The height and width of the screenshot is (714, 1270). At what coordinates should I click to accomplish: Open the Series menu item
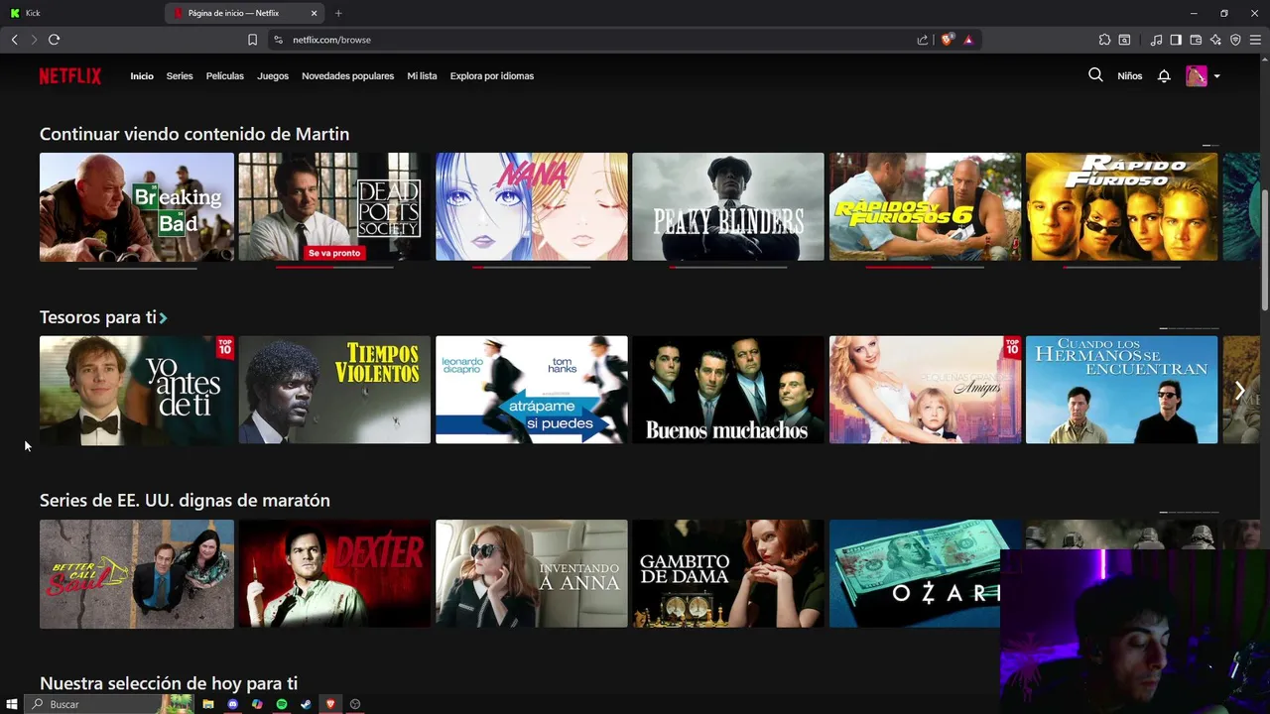pyautogui.click(x=180, y=76)
